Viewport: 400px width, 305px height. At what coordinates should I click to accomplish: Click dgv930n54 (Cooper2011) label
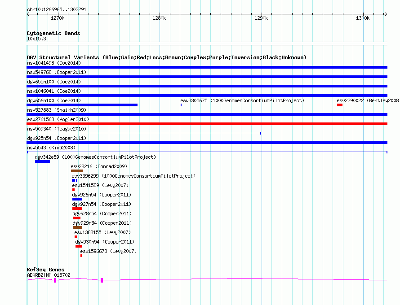(105, 242)
